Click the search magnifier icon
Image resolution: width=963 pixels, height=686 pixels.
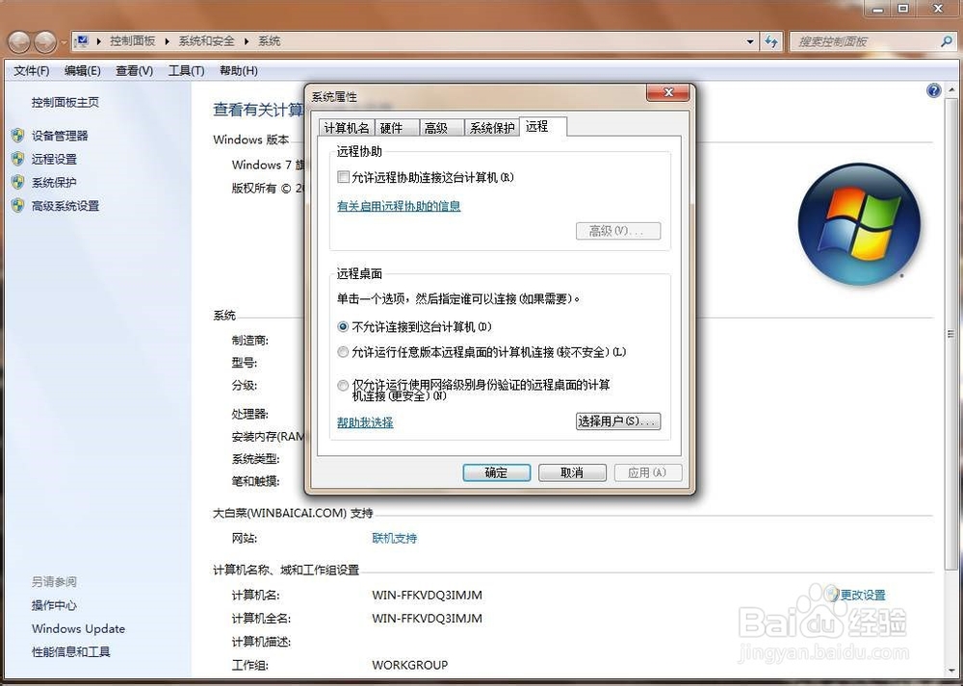point(947,41)
